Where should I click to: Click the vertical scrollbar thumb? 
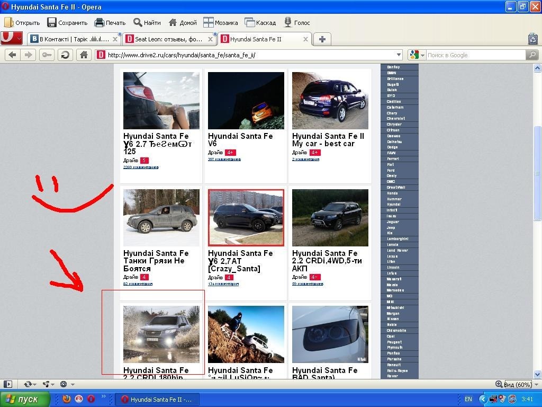pyautogui.click(x=537, y=173)
